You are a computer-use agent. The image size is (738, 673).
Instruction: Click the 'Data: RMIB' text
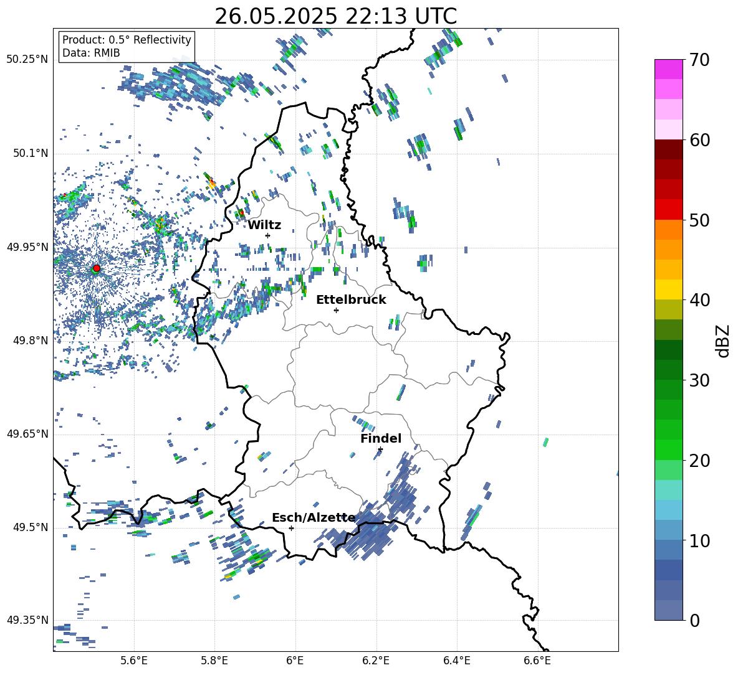coord(91,53)
